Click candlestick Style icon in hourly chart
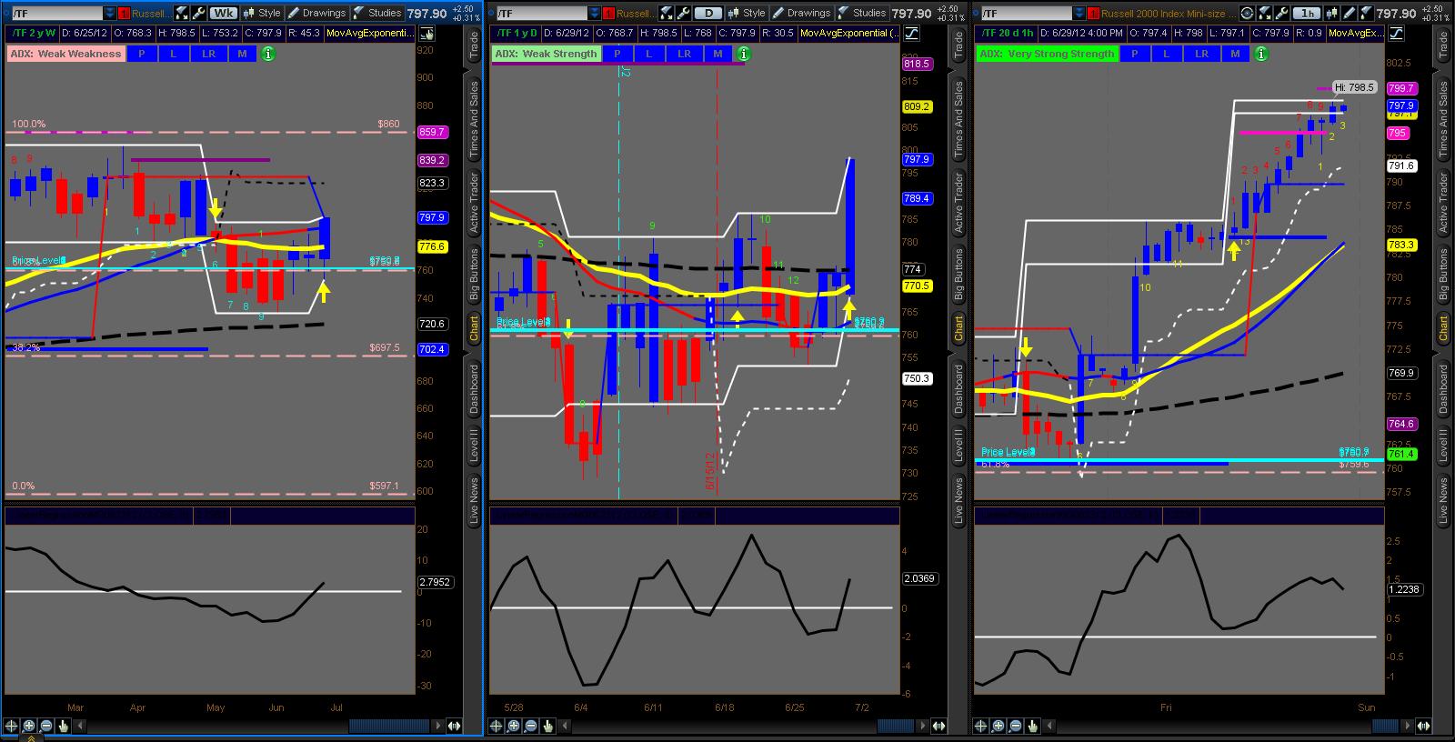Viewport: 1455px width, 742px height. pyautogui.click(x=1331, y=13)
